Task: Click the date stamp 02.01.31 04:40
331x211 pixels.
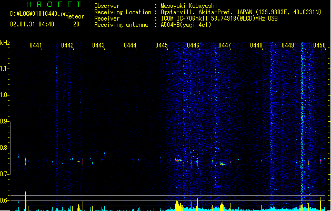Action: point(32,24)
